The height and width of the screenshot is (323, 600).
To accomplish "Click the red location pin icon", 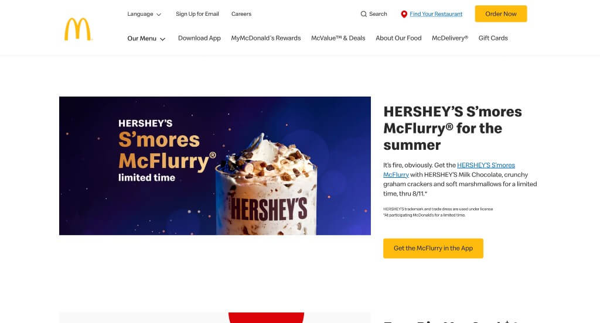I will [x=404, y=14].
